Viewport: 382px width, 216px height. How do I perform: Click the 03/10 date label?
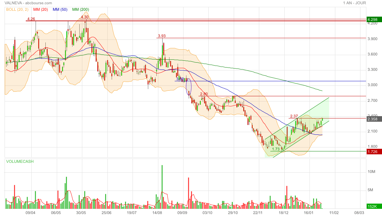point(207,213)
